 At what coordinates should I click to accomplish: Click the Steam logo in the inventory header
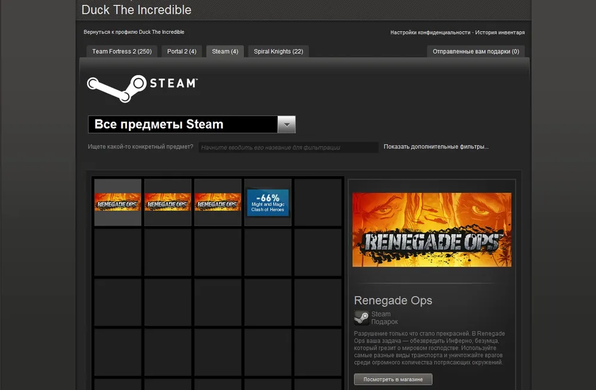click(x=142, y=88)
